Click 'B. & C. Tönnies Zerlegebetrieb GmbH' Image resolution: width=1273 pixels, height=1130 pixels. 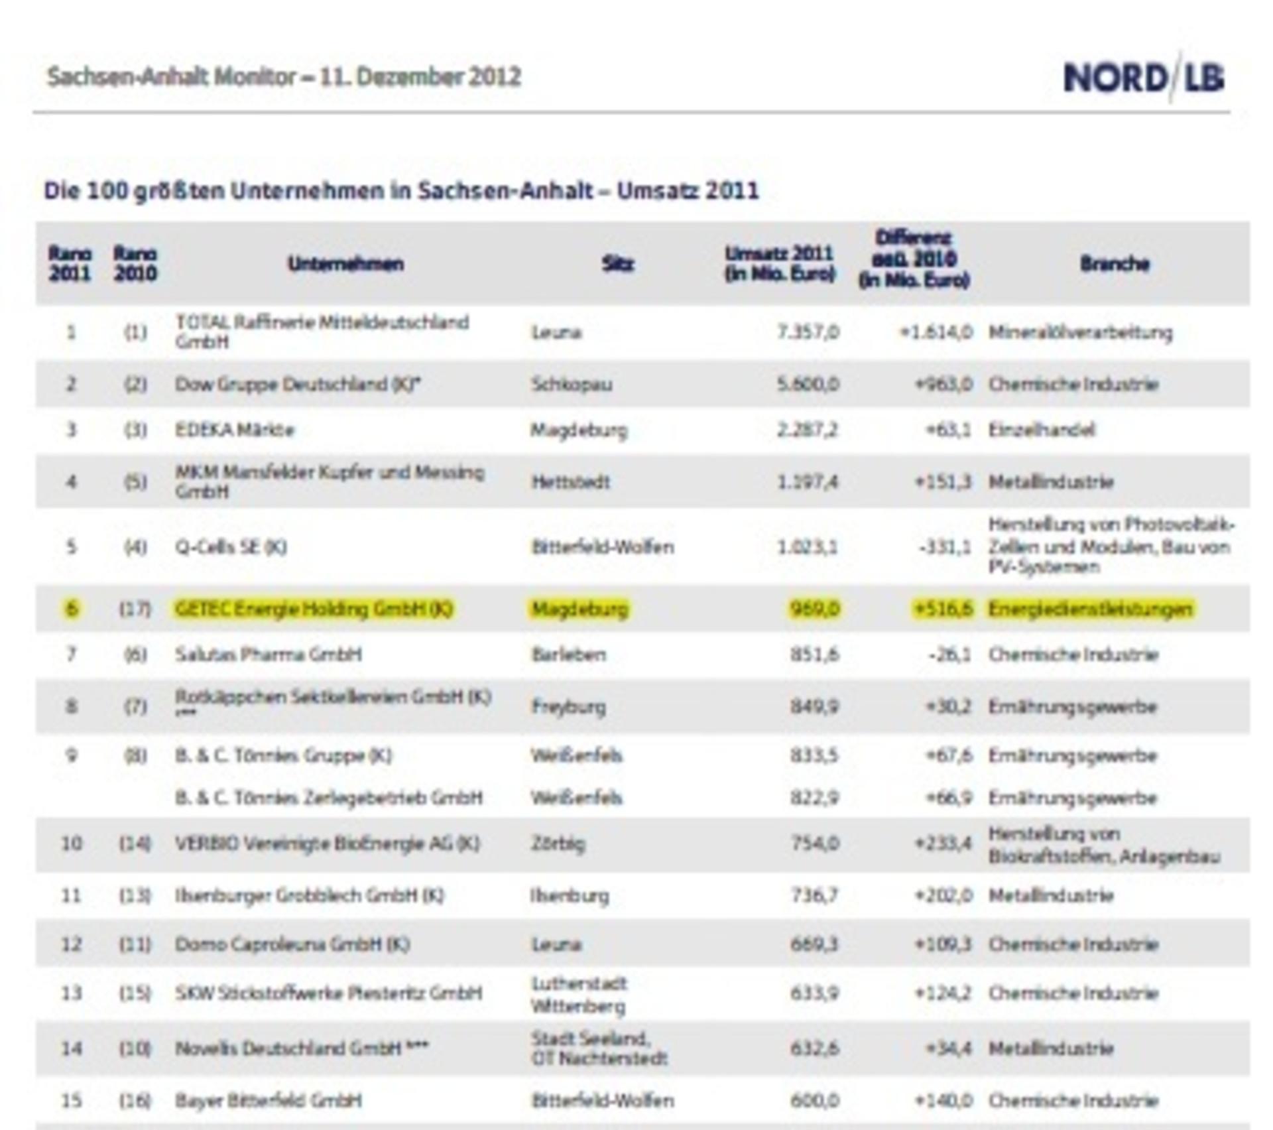tap(329, 797)
